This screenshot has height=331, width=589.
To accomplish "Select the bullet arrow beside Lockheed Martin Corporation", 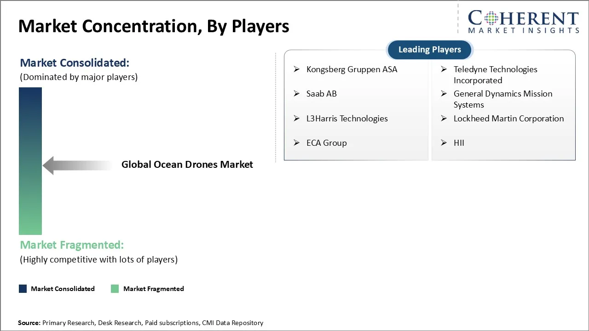I will (x=444, y=118).
